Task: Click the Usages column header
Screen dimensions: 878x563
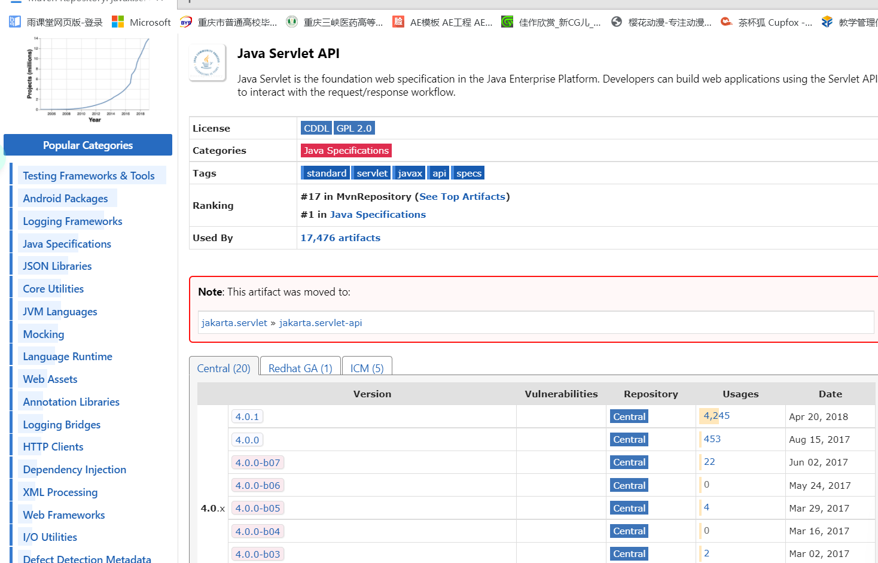Action: pos(740,394)
